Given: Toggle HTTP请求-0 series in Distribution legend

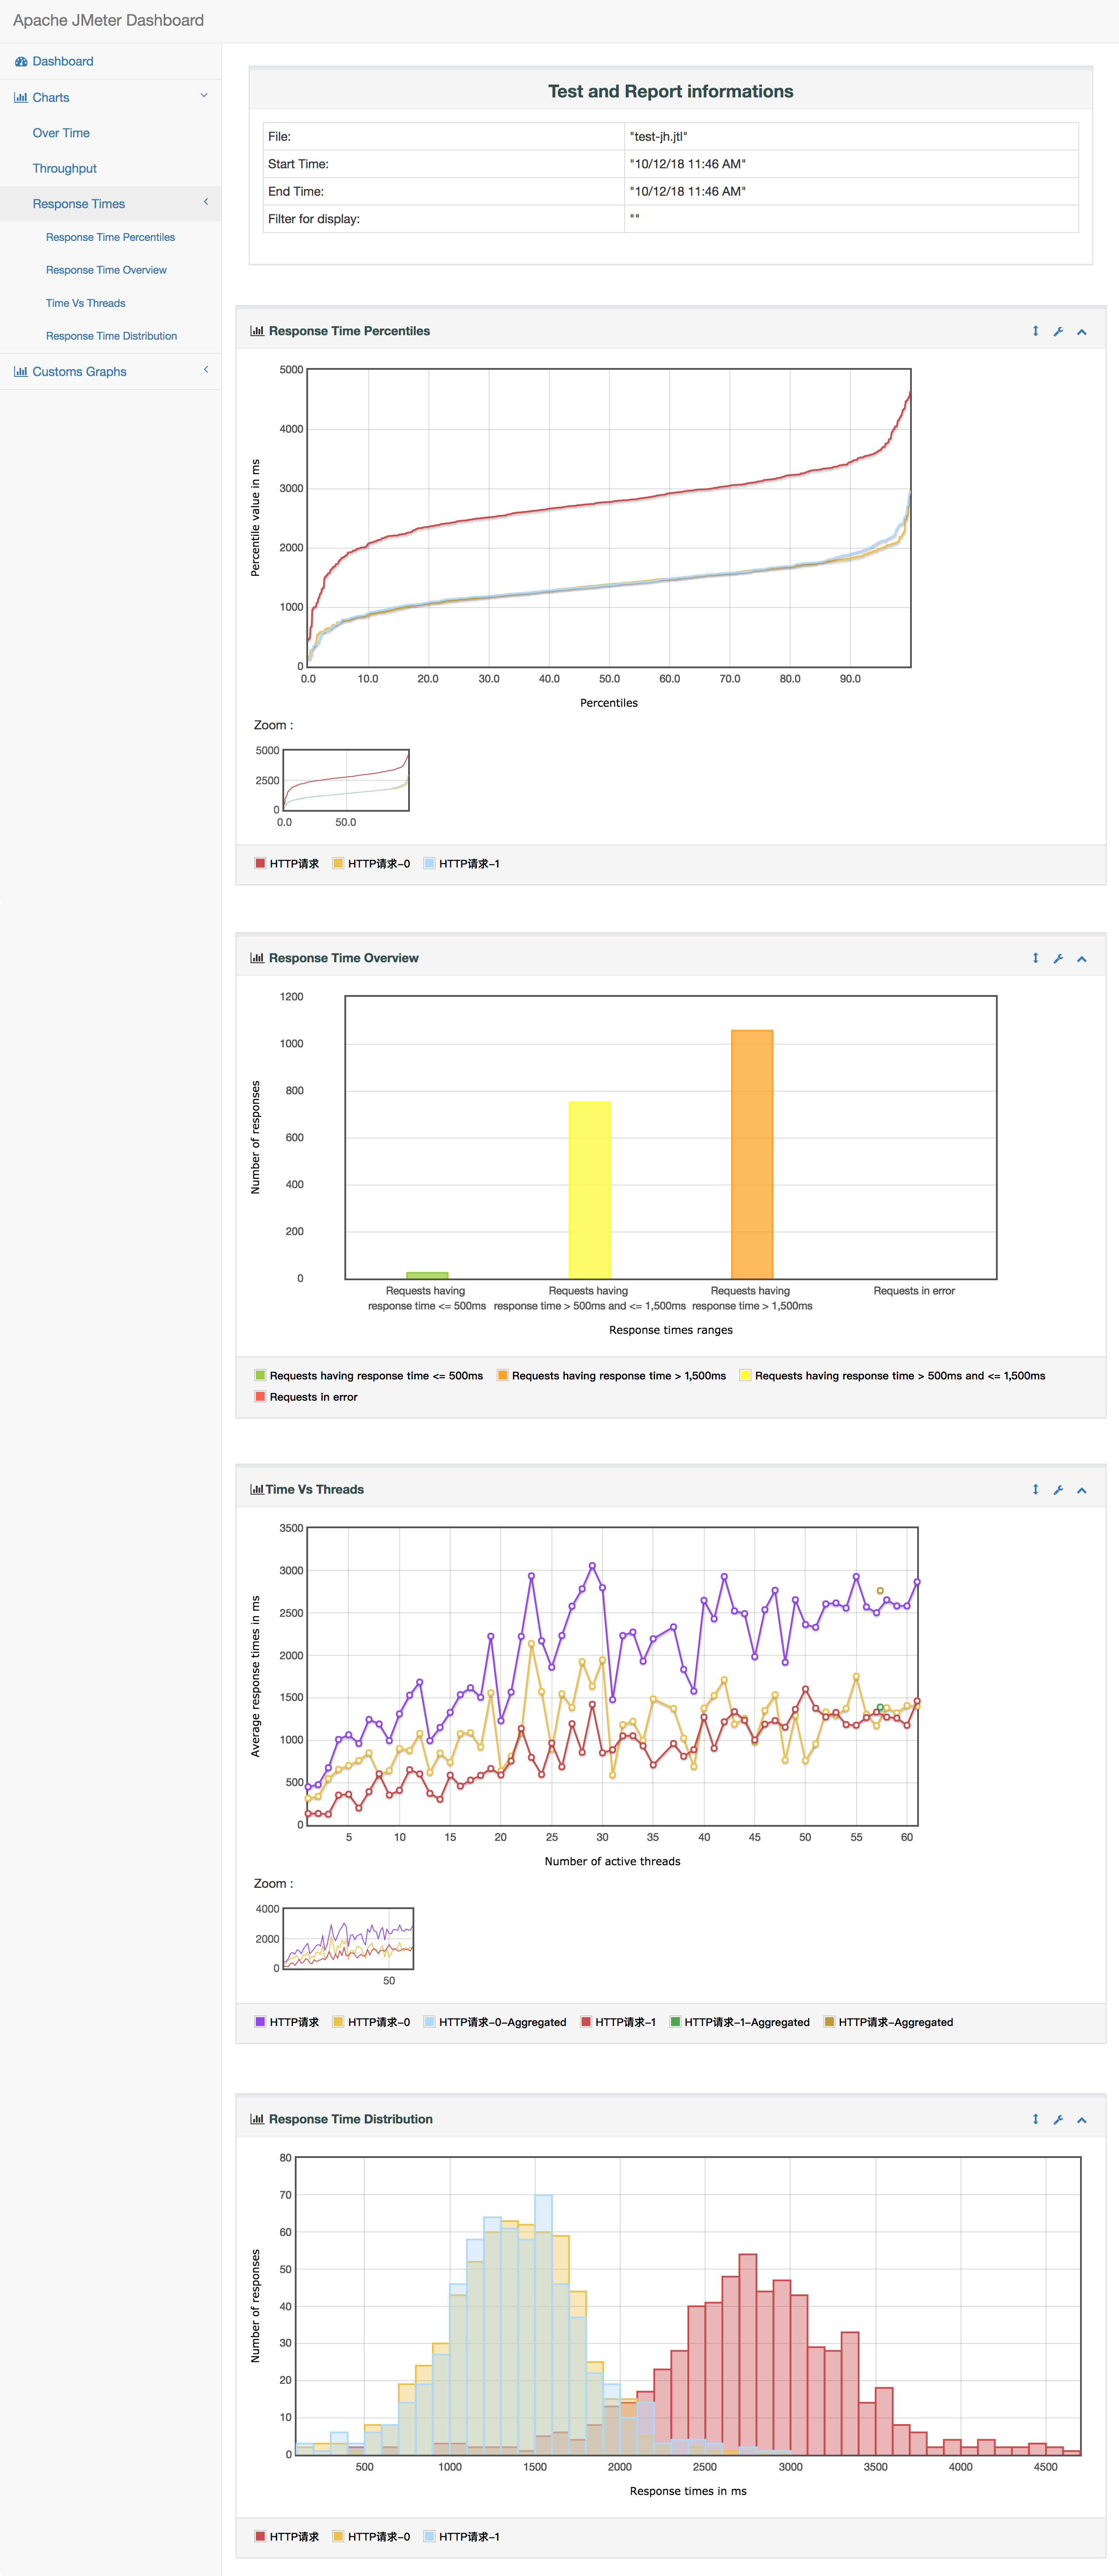Looking at the screenshot, I should [x=371, y=2536].
